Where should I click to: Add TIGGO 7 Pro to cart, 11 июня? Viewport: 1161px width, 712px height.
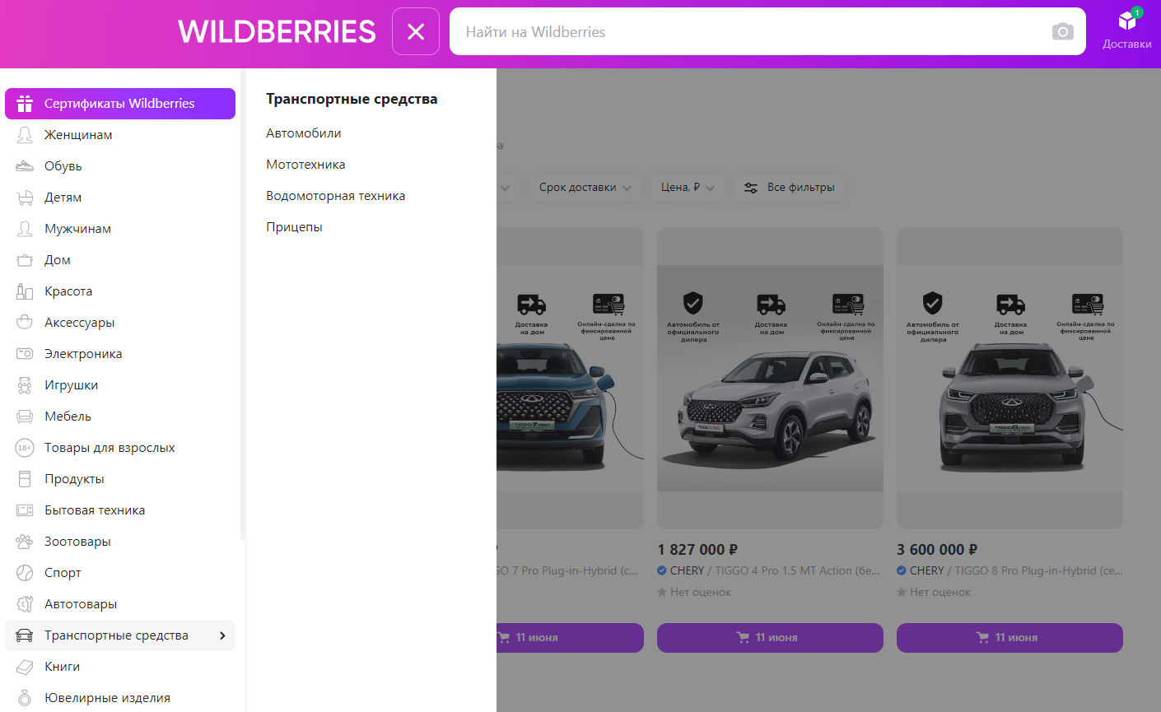coord(570,638)
